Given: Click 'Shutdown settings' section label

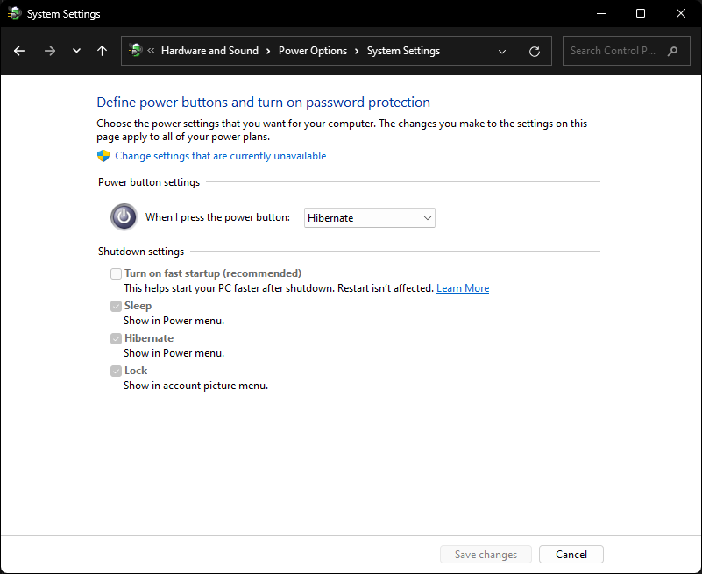Looking at the screenshot, I should [141, 252].
